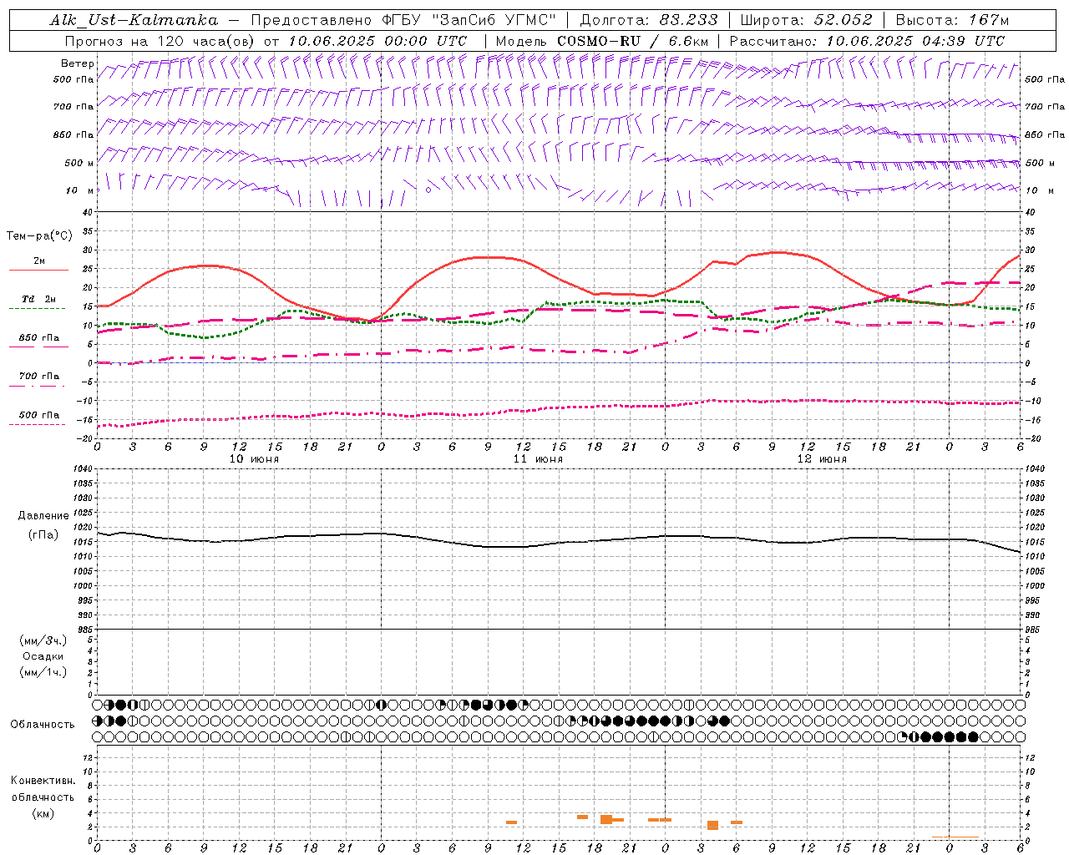Select the "Td 2м" dew point legend entry
Image resolution: width=1069 pixels, height=855 pixels.
pos(39,299)
